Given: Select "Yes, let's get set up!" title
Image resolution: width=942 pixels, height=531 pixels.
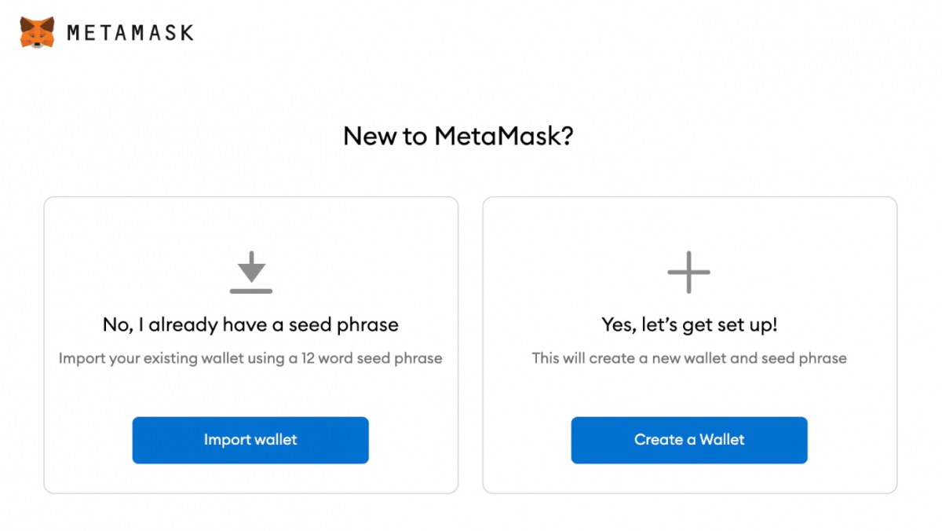Looking at the screenshot, I should [689, 324].
